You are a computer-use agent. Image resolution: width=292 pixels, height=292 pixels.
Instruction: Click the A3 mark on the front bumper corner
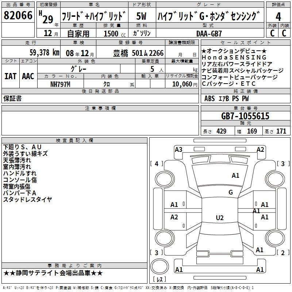coord(178,149)
